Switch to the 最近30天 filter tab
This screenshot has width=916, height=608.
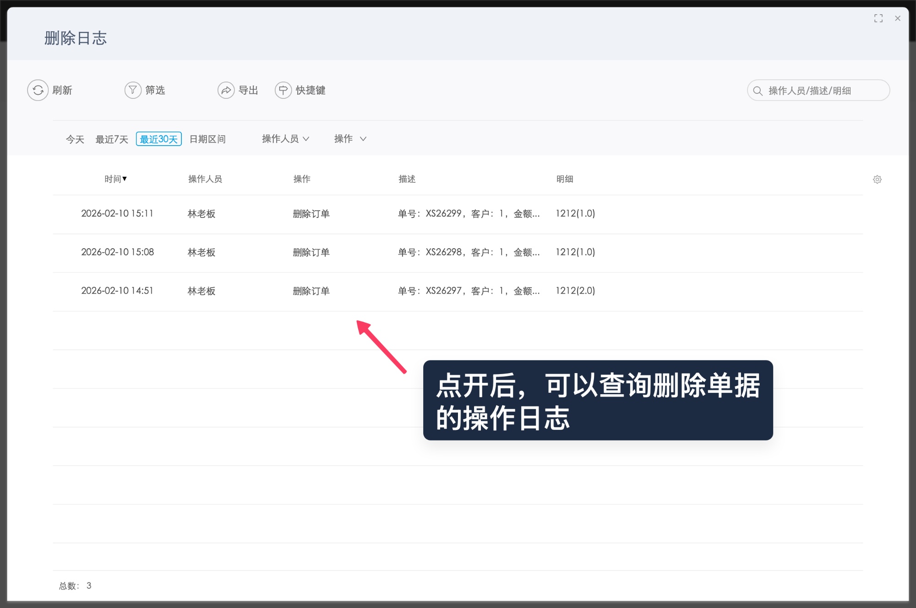coord(158,139)
